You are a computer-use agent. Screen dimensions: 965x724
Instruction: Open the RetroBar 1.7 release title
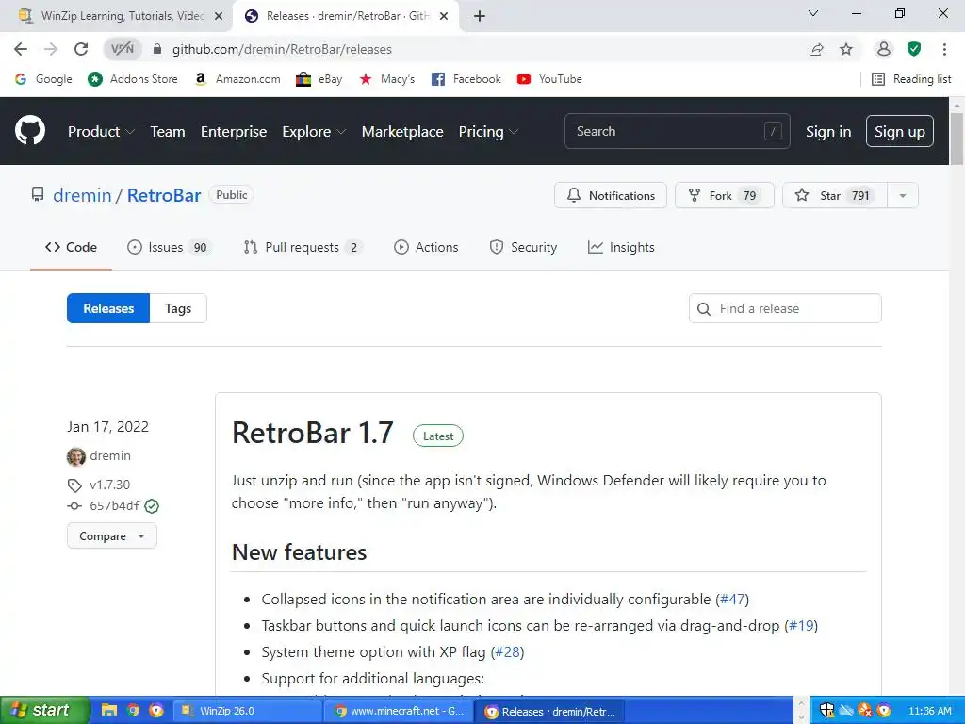coord(312,433)
